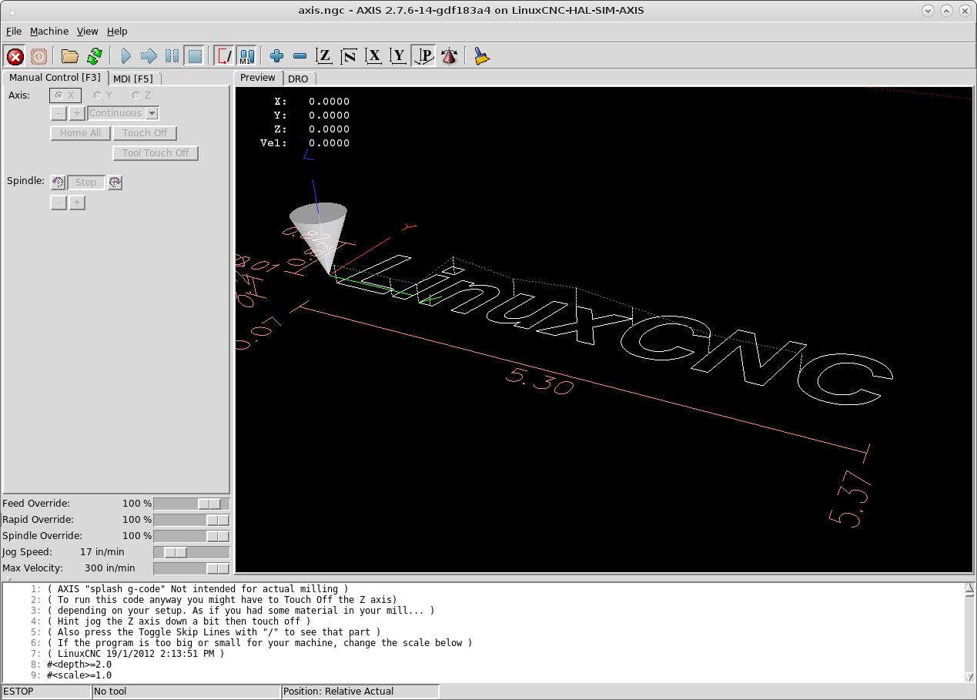This screenshot has height=700, width=977.
Task: Open the File menu
Action: tap(14, 32)
